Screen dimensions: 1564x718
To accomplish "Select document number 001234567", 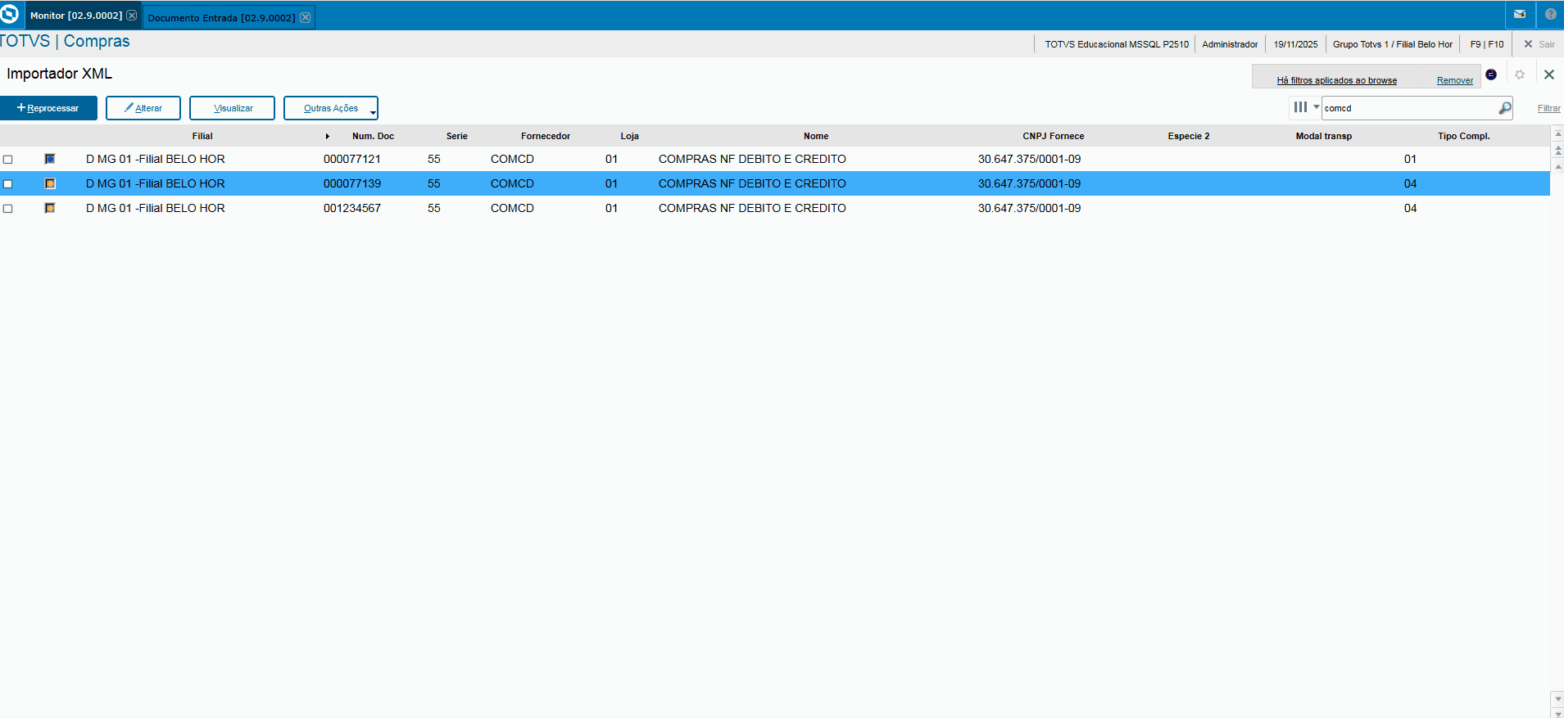I will click(x=352, y=208).
